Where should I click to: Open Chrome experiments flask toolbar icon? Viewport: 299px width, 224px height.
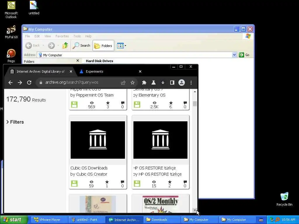(154, 83)
